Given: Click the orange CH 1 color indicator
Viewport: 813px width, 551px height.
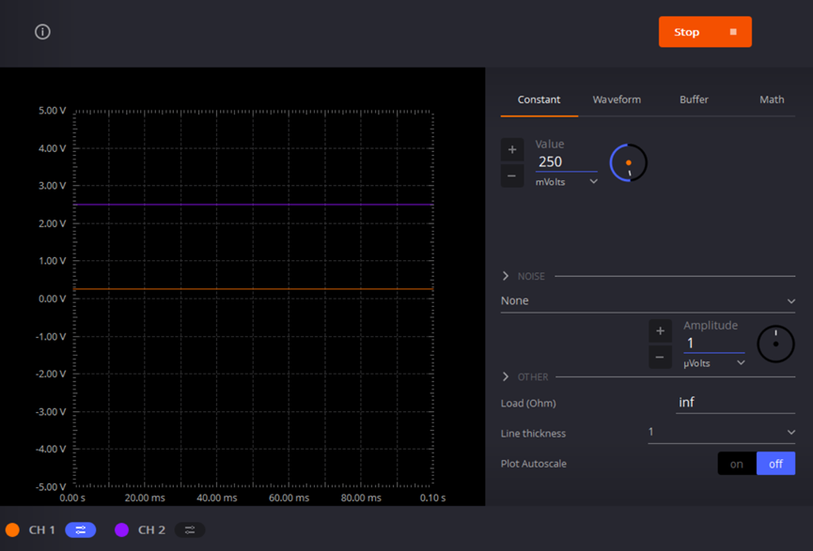Looking at the screenshot, I should pyautogui.click(x=12, y=529).
